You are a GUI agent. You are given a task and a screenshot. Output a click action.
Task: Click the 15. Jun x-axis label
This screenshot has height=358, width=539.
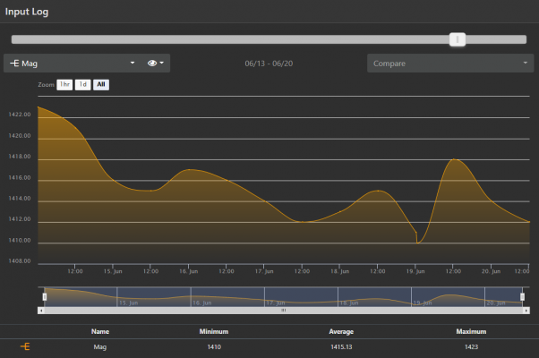coord(113,271)
